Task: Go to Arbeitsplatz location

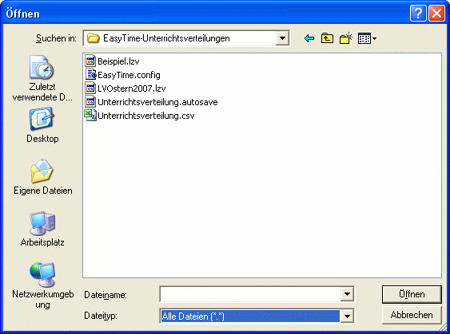Action: (42, 229)
